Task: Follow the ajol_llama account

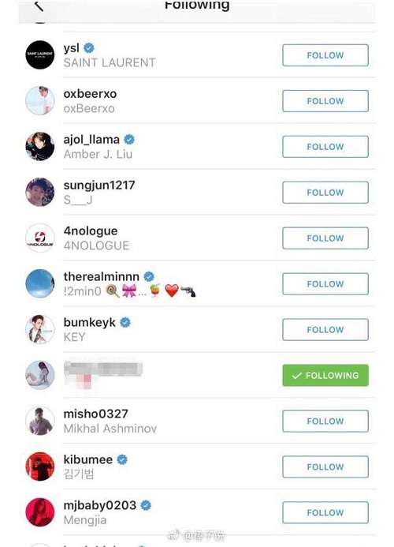Action: (325, 147)
